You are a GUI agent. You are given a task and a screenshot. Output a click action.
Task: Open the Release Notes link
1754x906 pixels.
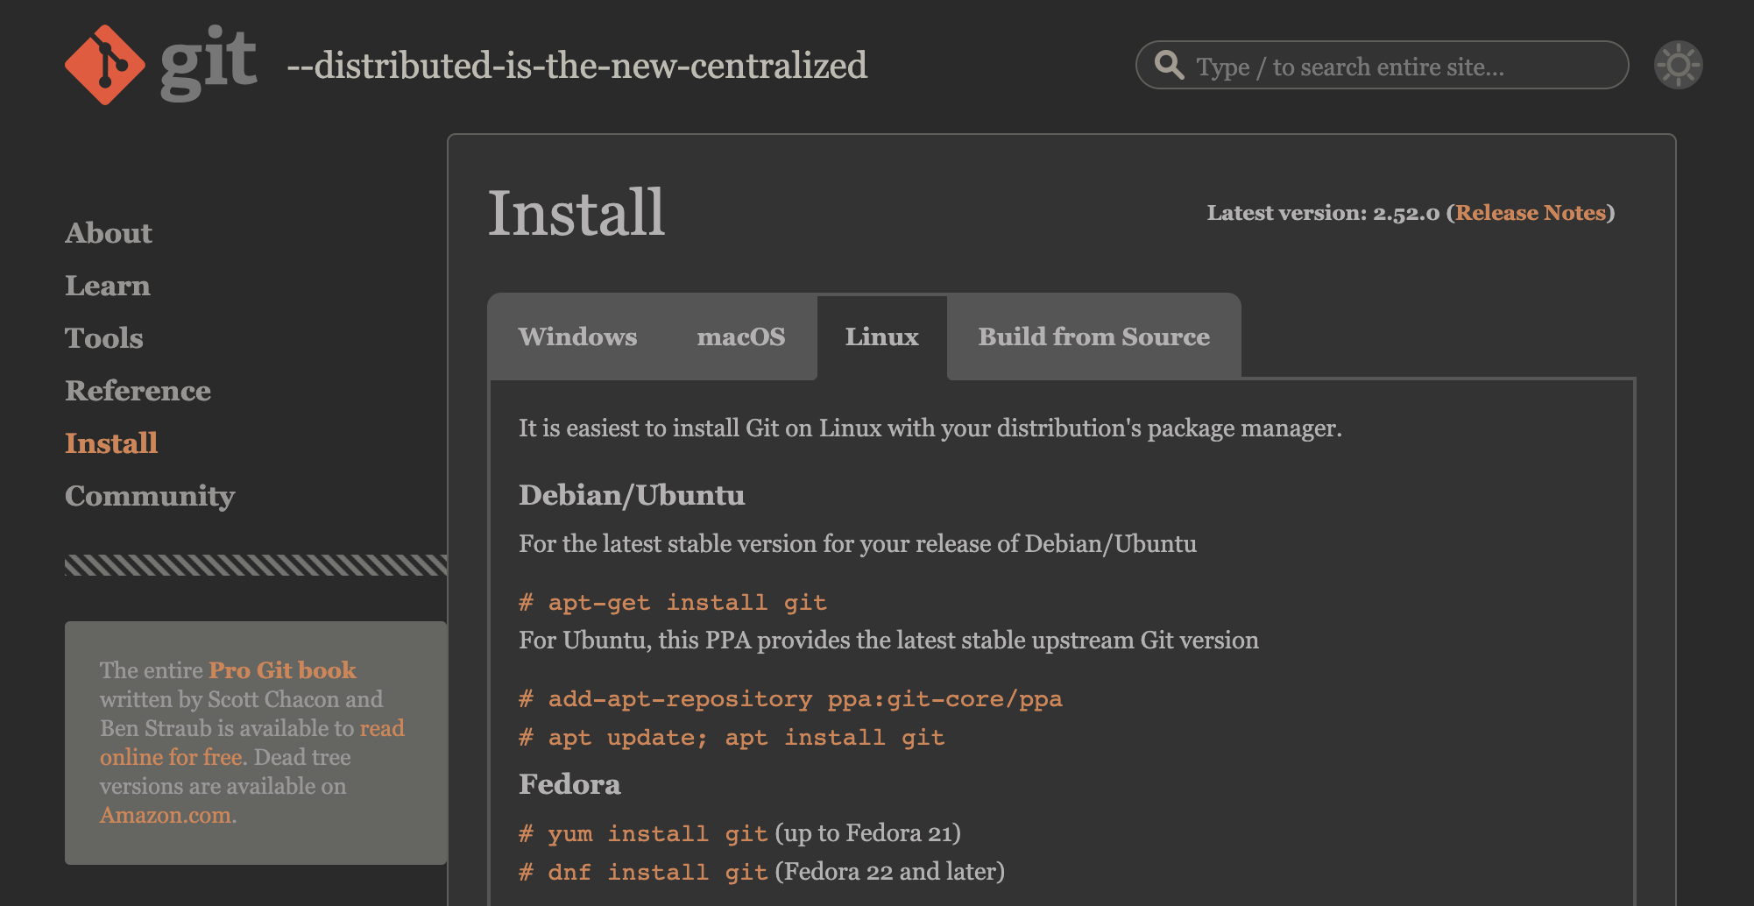[1530, 213]
